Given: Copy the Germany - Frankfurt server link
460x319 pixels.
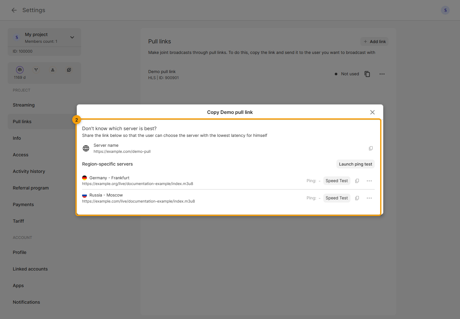Looking at the screenshot, I should (x=357, y=181).
